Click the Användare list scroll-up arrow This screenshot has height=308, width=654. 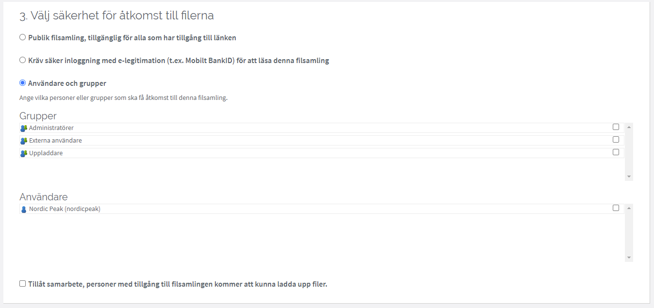point(629,208)
